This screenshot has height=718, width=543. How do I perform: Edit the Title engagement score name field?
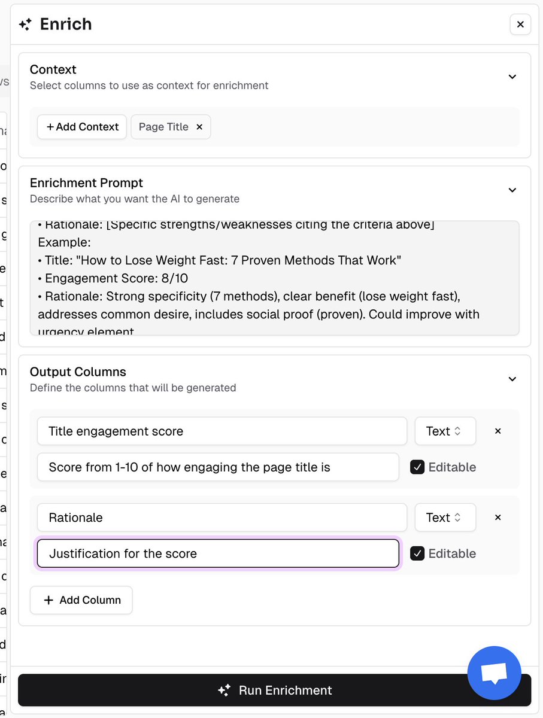point(222,431)
